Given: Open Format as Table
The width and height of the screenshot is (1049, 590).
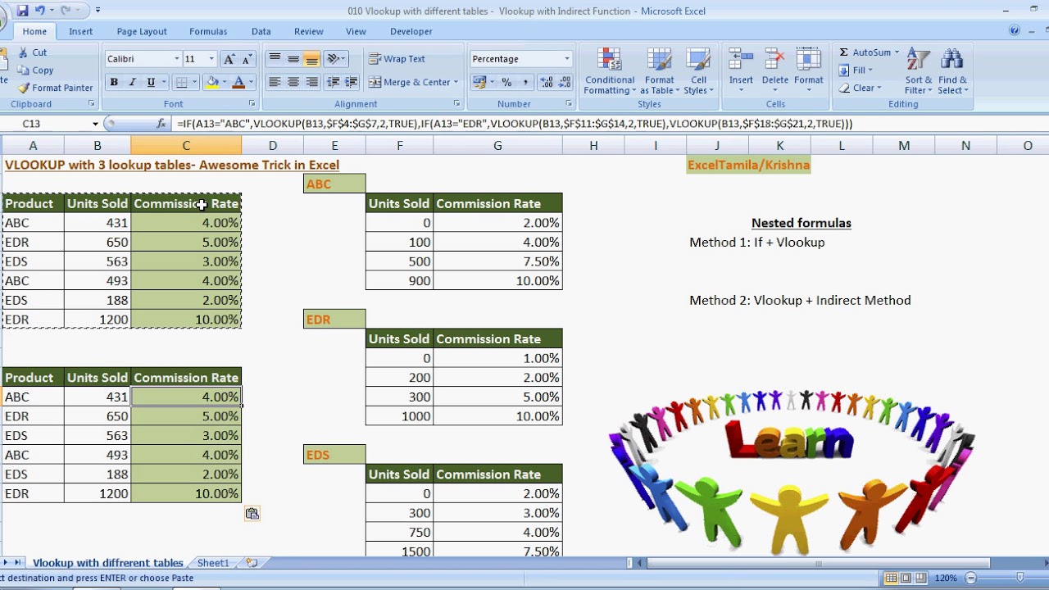Looking at the screenshot, I should click(x=658, y=72).
